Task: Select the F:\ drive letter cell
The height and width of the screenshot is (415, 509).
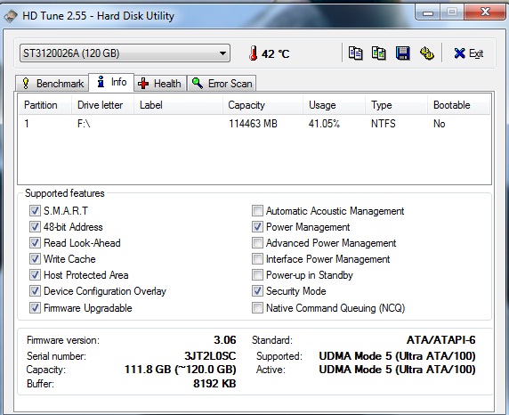Action: [84, 124]
